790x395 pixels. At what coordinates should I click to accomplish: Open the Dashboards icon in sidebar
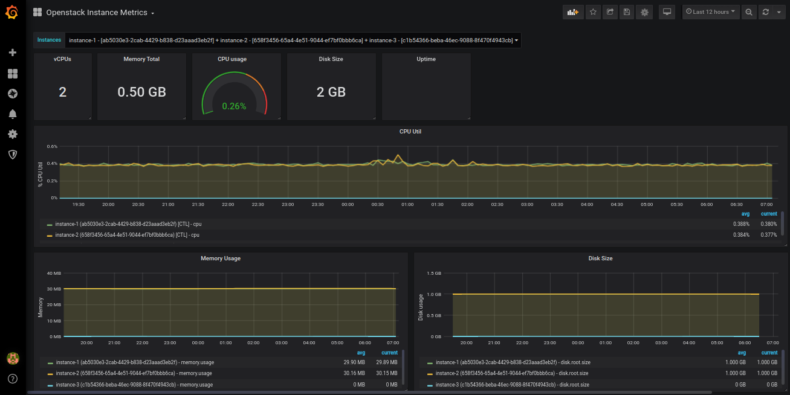(12, 74)
